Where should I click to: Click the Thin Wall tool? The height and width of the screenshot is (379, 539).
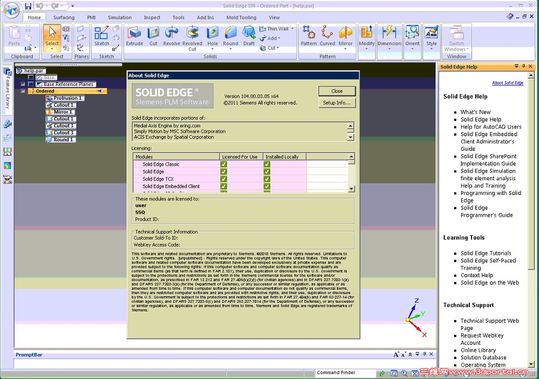274,29
